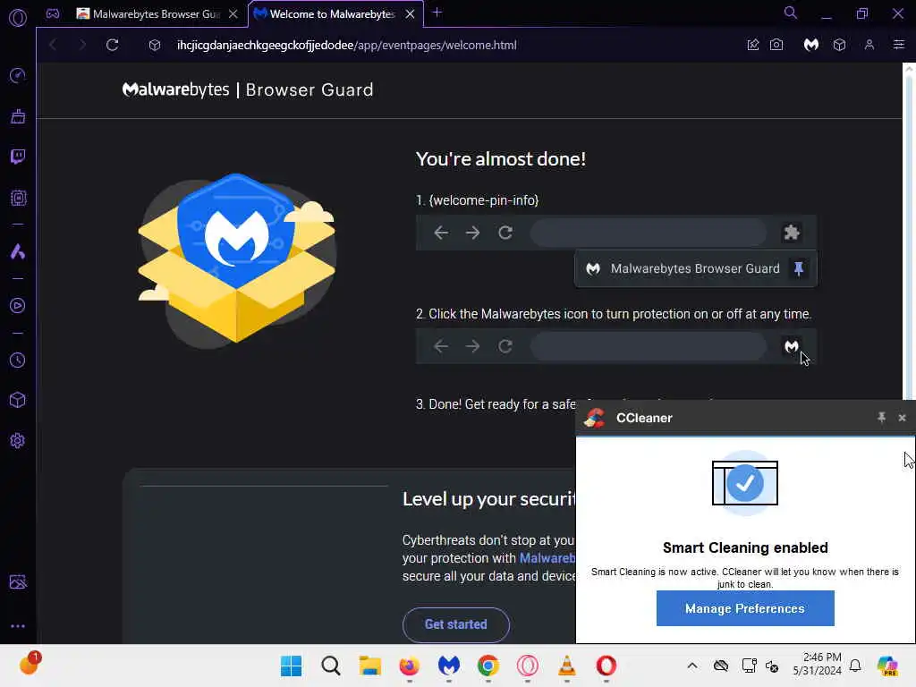This screenshot has width=916, height=687.
Task: Click the Malwarebytes link in security text
Action: pos(547,558)
